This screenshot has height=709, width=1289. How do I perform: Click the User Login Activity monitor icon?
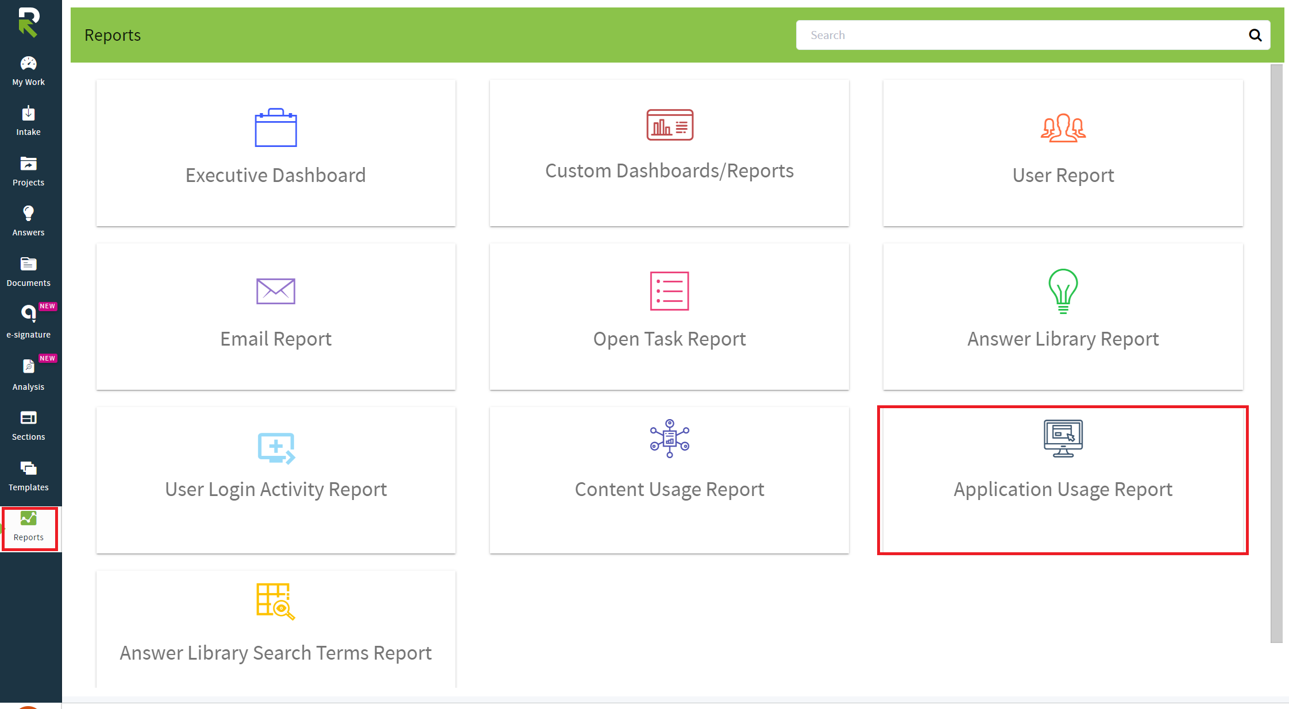click(276, 448)
